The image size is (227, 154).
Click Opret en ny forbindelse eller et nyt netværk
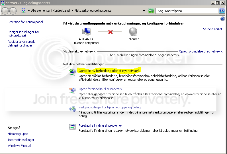point(109,71)
